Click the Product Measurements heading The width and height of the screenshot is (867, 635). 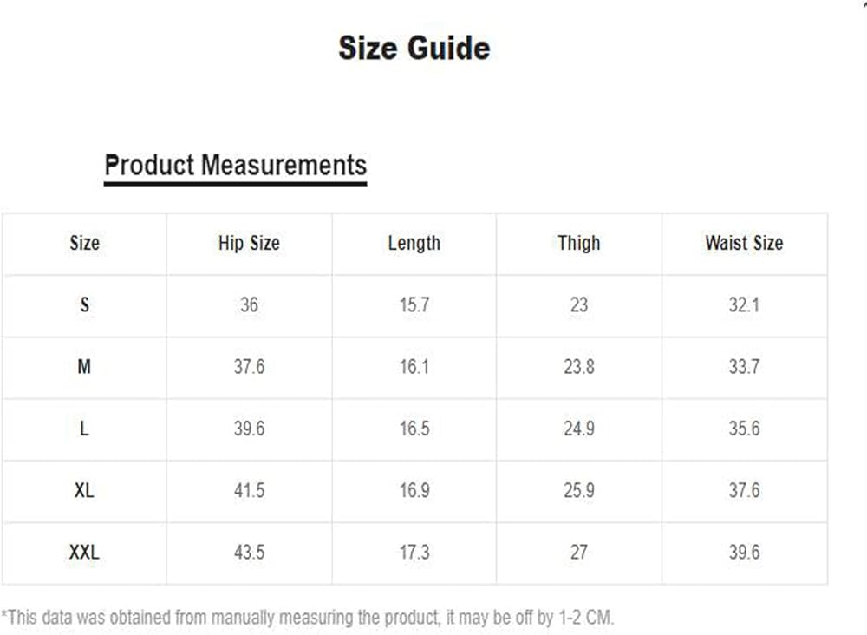coord(235,165)
